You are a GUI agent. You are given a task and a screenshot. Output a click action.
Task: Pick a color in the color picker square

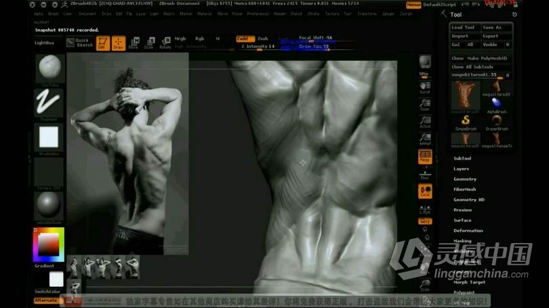coord(49,244)
